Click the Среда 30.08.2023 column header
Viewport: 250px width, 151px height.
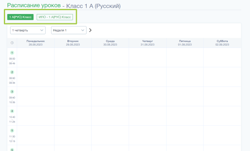pyautogui.click(x=110, y=43)
